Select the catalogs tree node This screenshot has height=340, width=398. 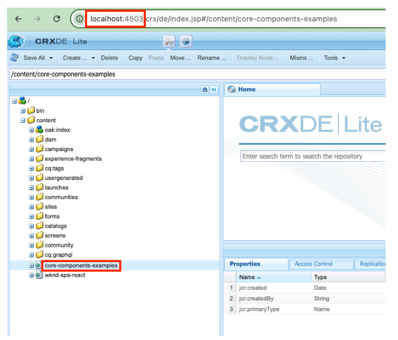coord(56,226)
